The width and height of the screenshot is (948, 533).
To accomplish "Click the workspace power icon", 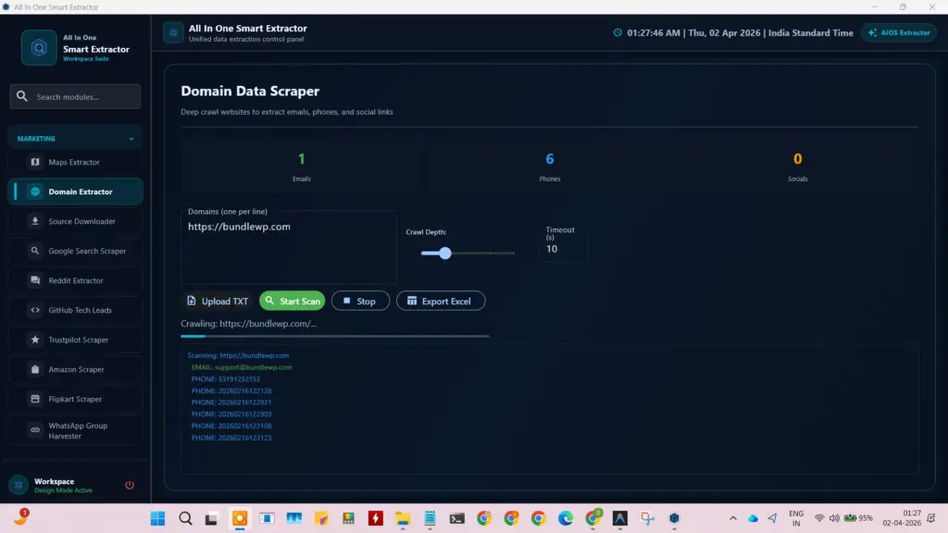I will point(130,485).
